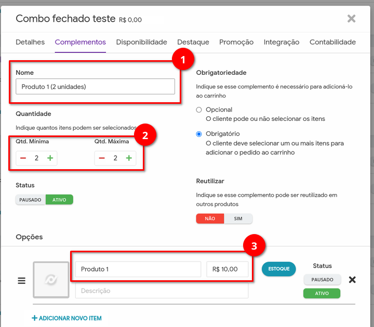Close the Combo fechado teste dialog

(x=351, y=19)
